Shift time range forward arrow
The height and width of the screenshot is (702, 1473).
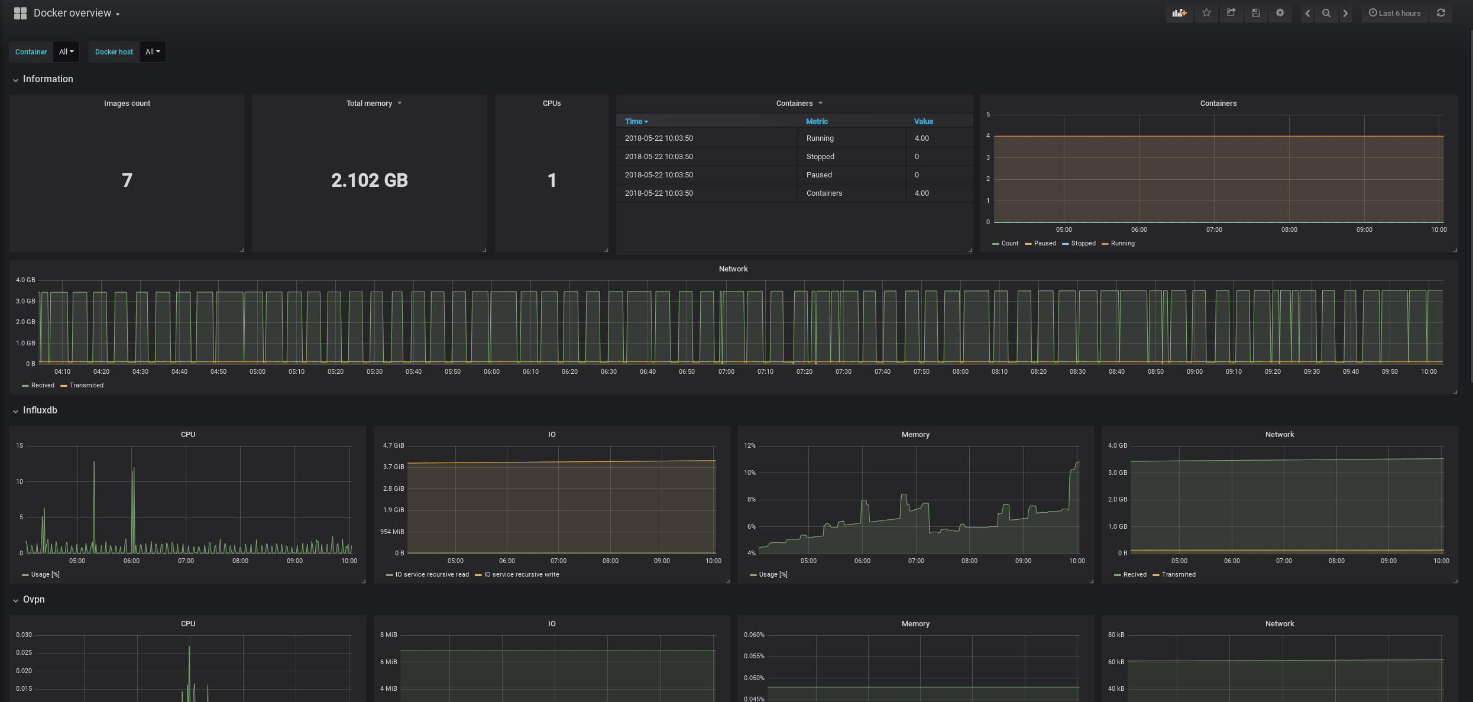coord(1345,13)
